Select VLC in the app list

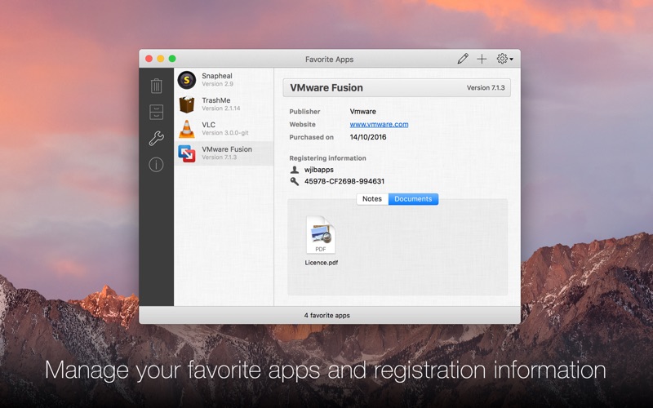[x=224, y=129]
